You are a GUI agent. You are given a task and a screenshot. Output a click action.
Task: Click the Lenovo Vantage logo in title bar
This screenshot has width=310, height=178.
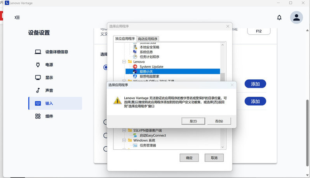(7, 3)
